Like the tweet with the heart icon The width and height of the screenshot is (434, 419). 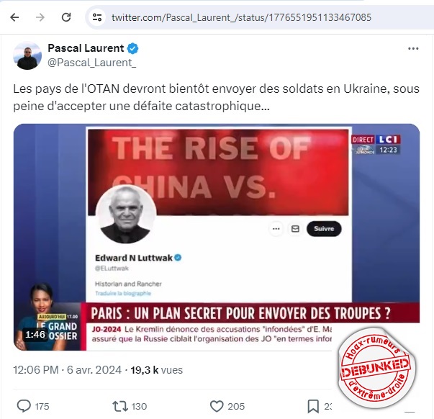(x=217, y=406)
